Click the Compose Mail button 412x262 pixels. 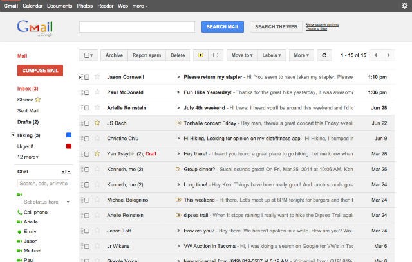[40, 71]
